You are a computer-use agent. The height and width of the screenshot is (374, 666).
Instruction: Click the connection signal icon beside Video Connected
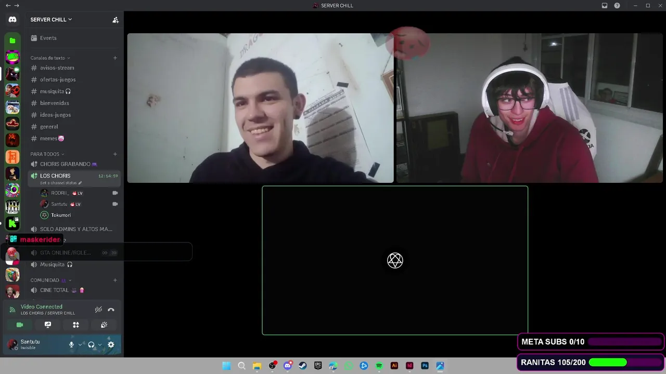[x=12, y=310]
